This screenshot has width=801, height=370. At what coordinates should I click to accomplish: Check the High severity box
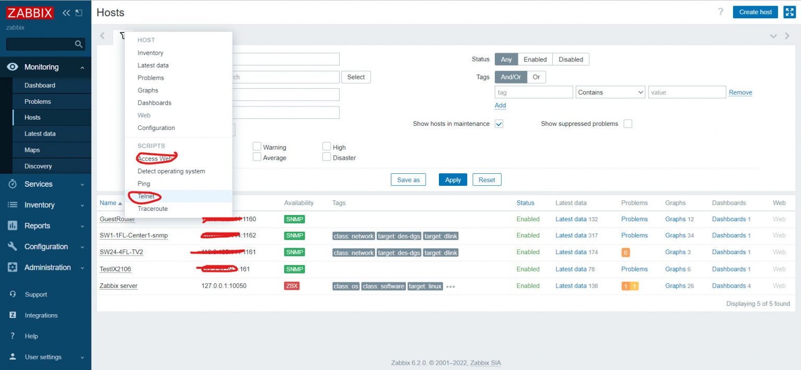click(x=327, y=147)
